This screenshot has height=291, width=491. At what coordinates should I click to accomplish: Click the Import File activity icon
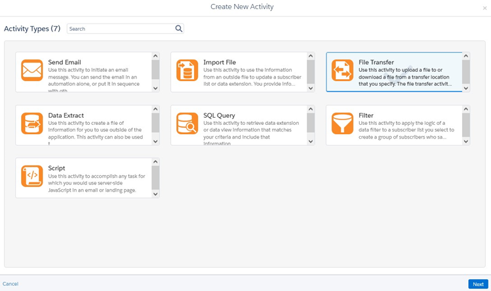[x=187, y=70]
